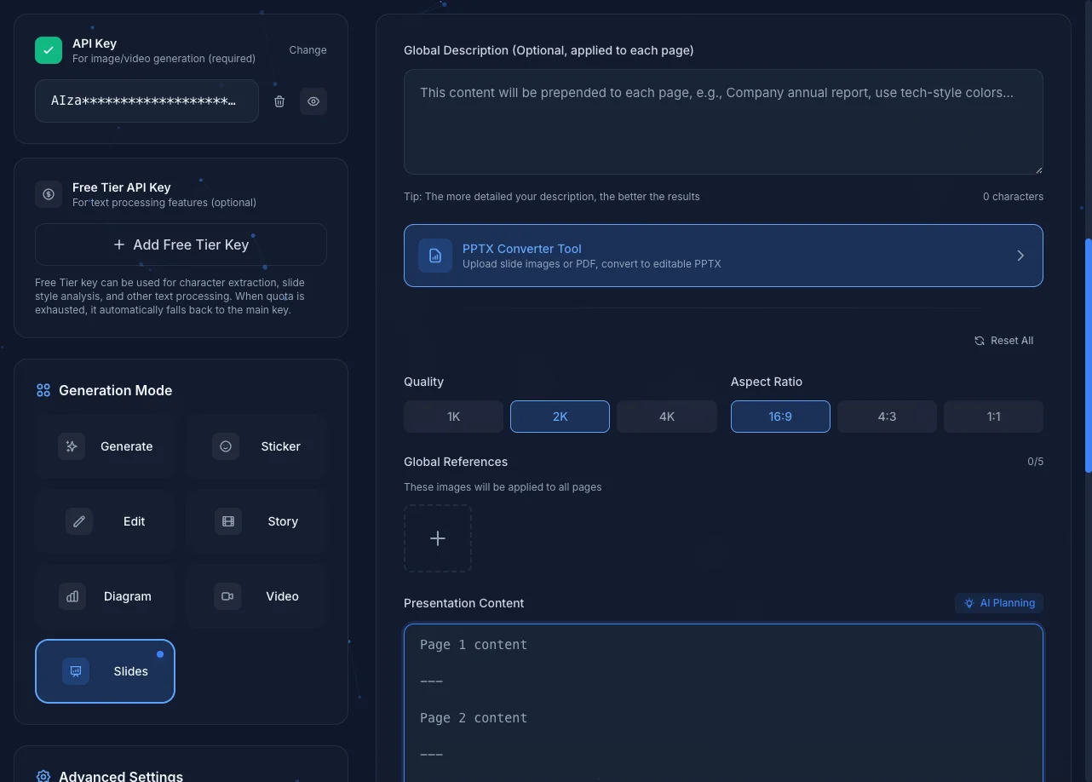Click Add Free Tier Key

pos(181,244)
